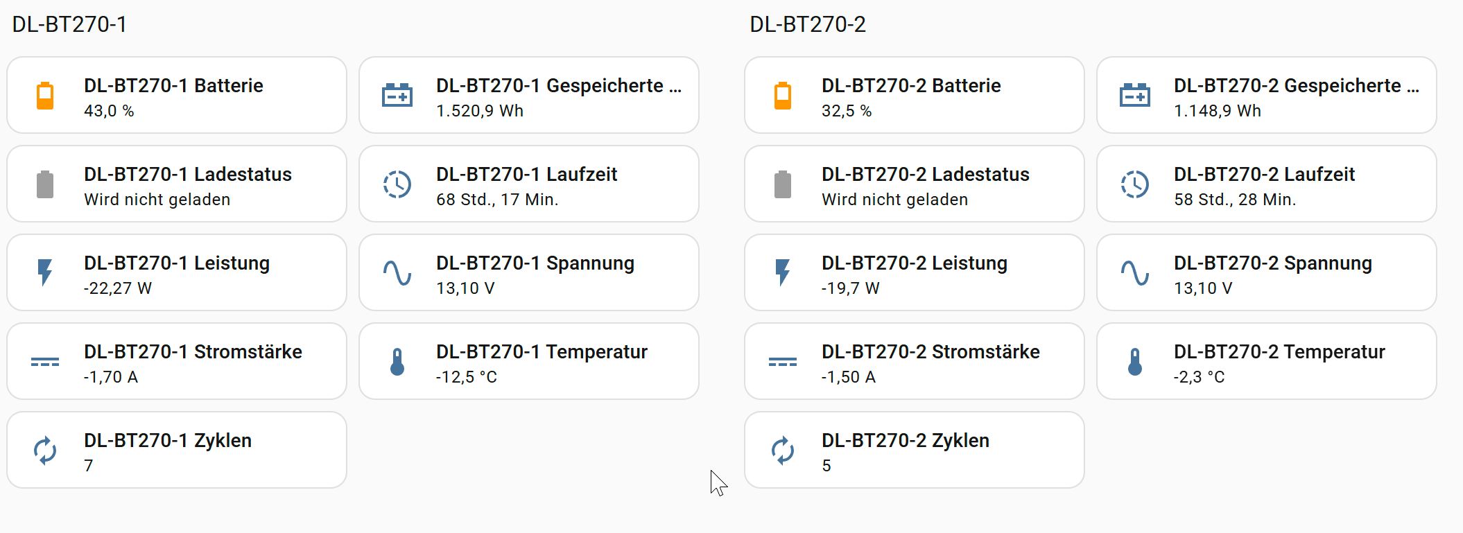The image size is (1463, 533).
Task: Click the DL-BT270-1 Laufzeit clock icon
Action: [x=397, y=184]
